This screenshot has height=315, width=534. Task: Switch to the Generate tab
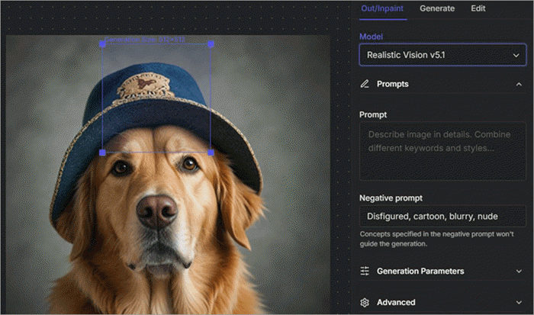[x=437, y=8]
